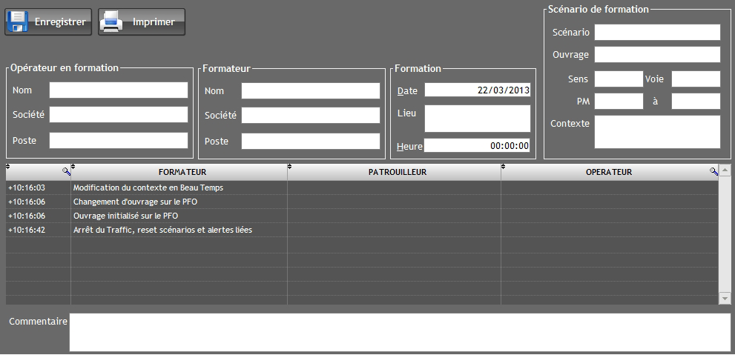Select the "Modification du contexte en Beau Temps" row
Viewport: 735px width, 355px height.
point(148,188)
